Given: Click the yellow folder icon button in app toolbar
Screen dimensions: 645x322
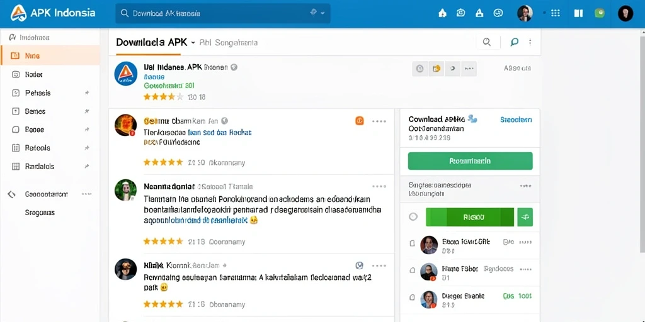Looking at the screenshot, I should 436,69.
